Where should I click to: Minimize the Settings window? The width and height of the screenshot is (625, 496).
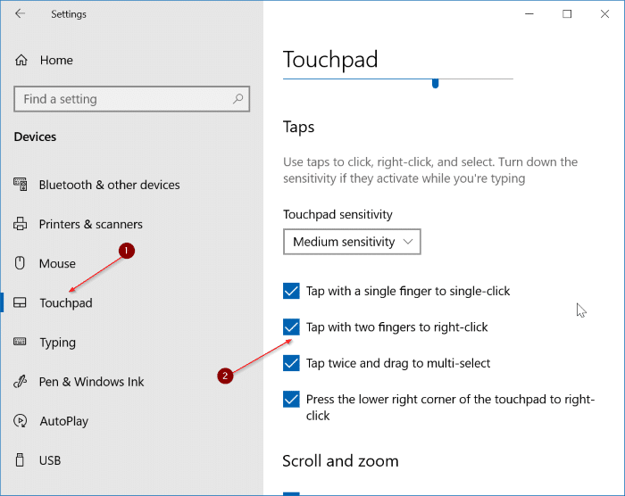coord(529,14)
